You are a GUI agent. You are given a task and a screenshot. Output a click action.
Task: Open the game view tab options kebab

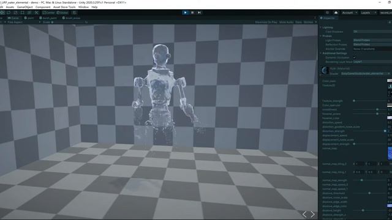[315, 18]
